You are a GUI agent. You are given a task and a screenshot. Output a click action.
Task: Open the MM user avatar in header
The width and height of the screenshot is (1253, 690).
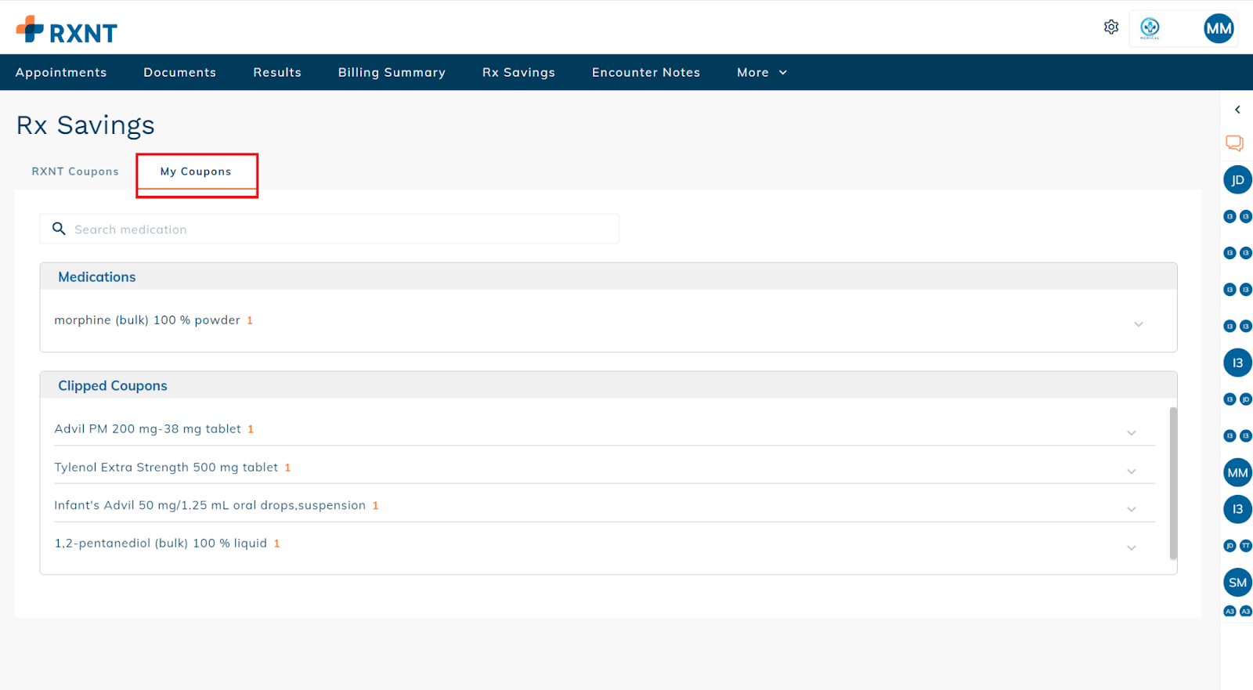[x=1219, y=29]
